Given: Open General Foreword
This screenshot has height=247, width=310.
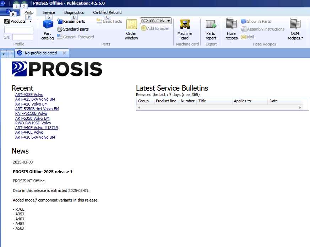Looking at the screenshot, I should pyautogui.click(x=75, y=37).
